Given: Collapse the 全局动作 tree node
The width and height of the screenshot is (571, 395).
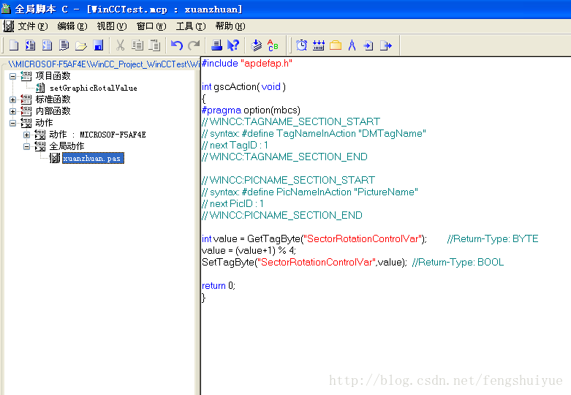Looking at the screenshot, I should (26, 146).
